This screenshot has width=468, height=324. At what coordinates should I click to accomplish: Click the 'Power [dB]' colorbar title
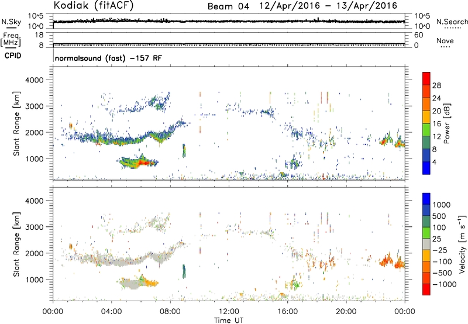click(x=447, y=123)
